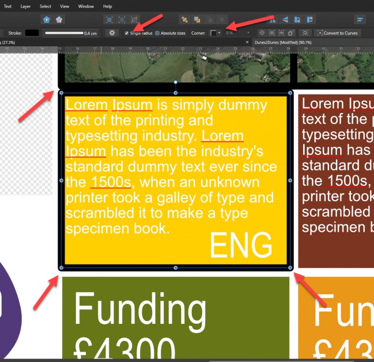Click the eye icon in context toolbar
The height and width of the screenshot is (362, 374).
(x=272, y=33)
